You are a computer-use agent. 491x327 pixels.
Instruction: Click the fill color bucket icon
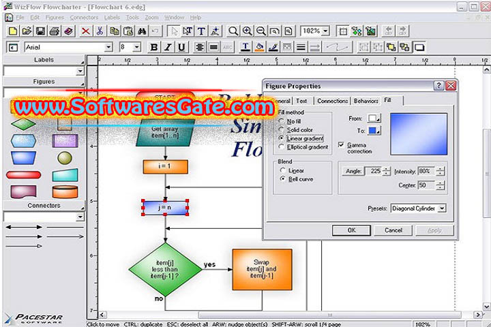tap(259, 47)
